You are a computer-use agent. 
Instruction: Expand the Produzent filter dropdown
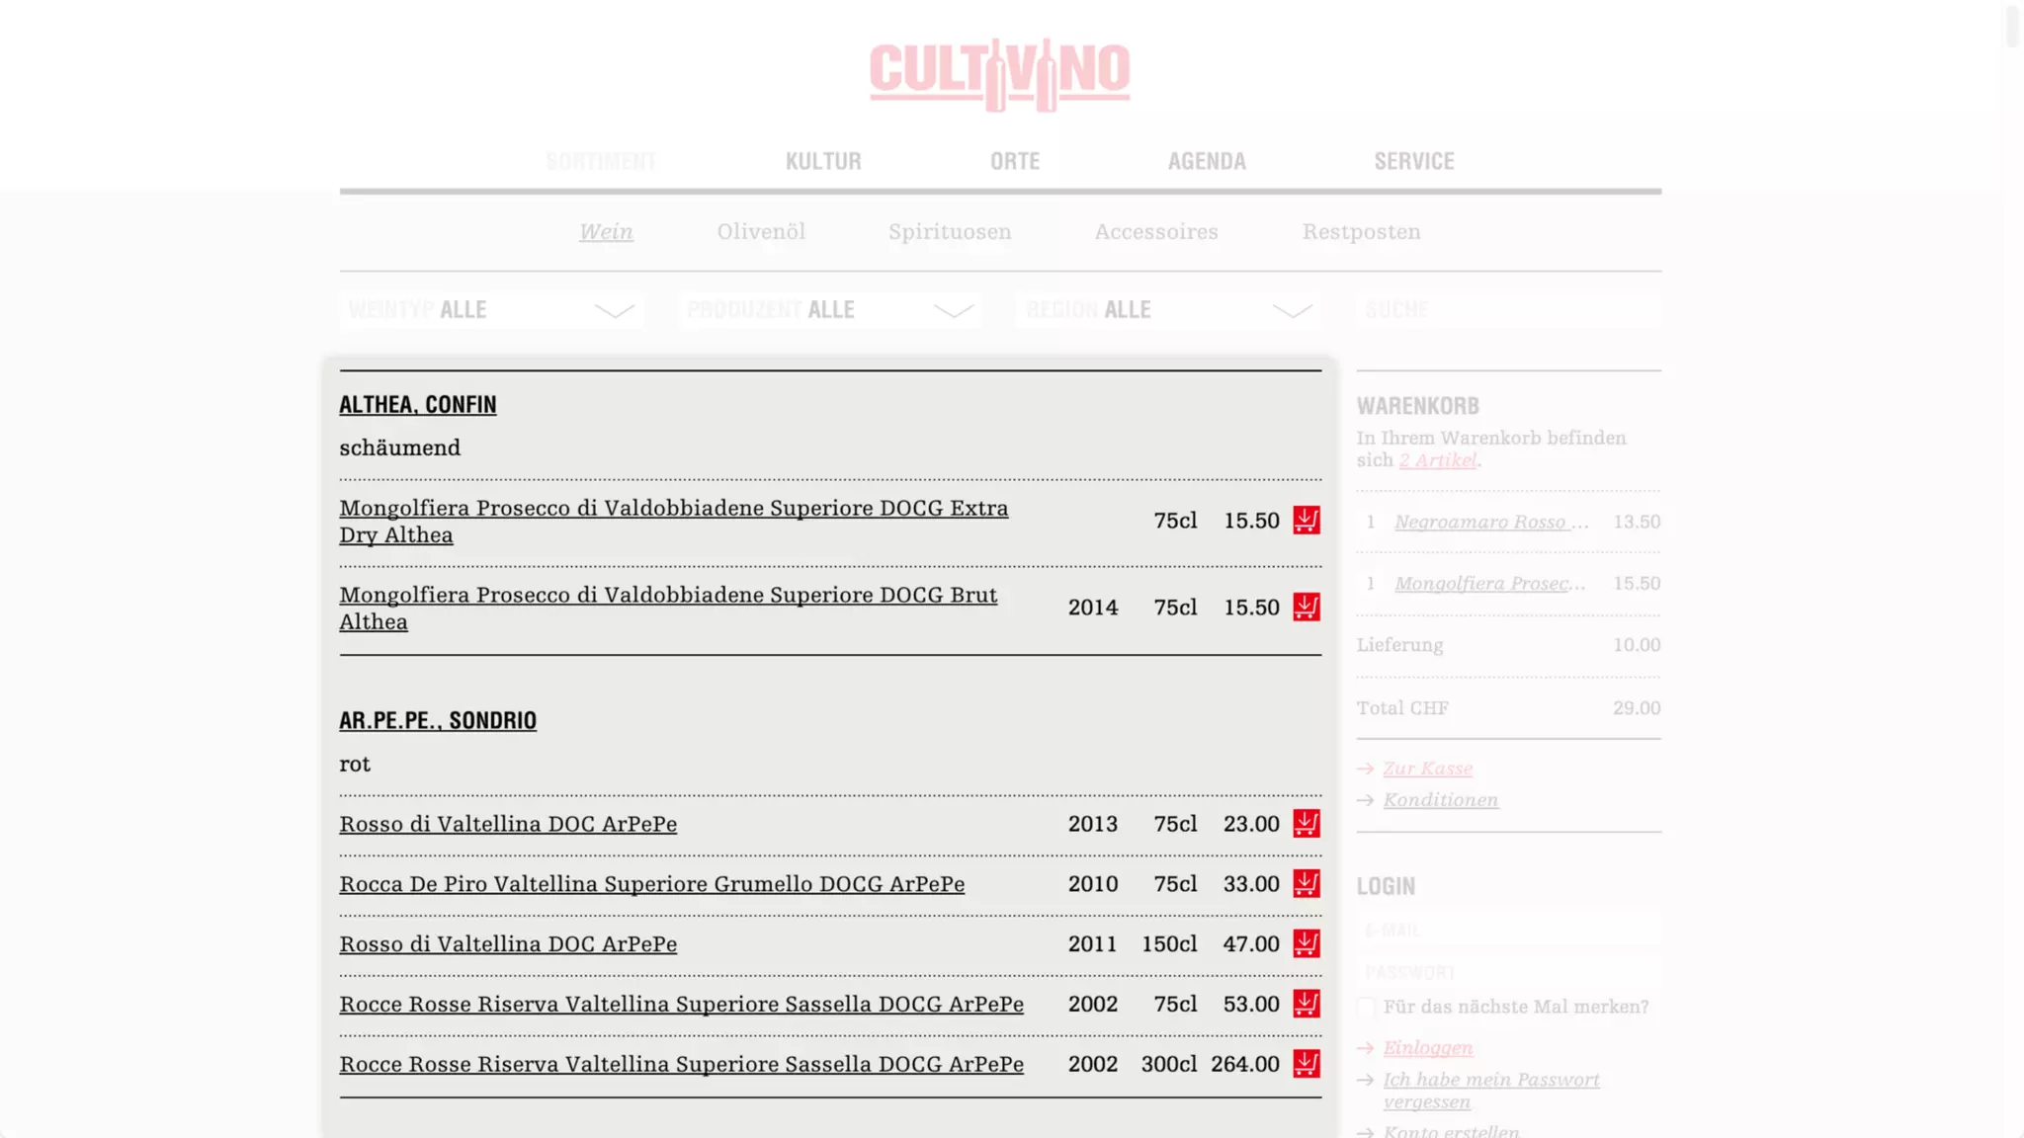pyautogui.click(x=830, y=310)
